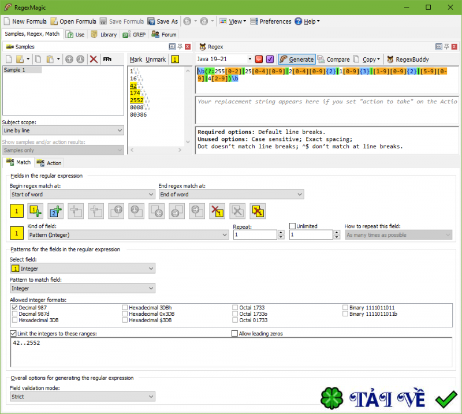Click the new blank sample icon
This screenshot has height=414, width=462.
[x=9, y=59]
